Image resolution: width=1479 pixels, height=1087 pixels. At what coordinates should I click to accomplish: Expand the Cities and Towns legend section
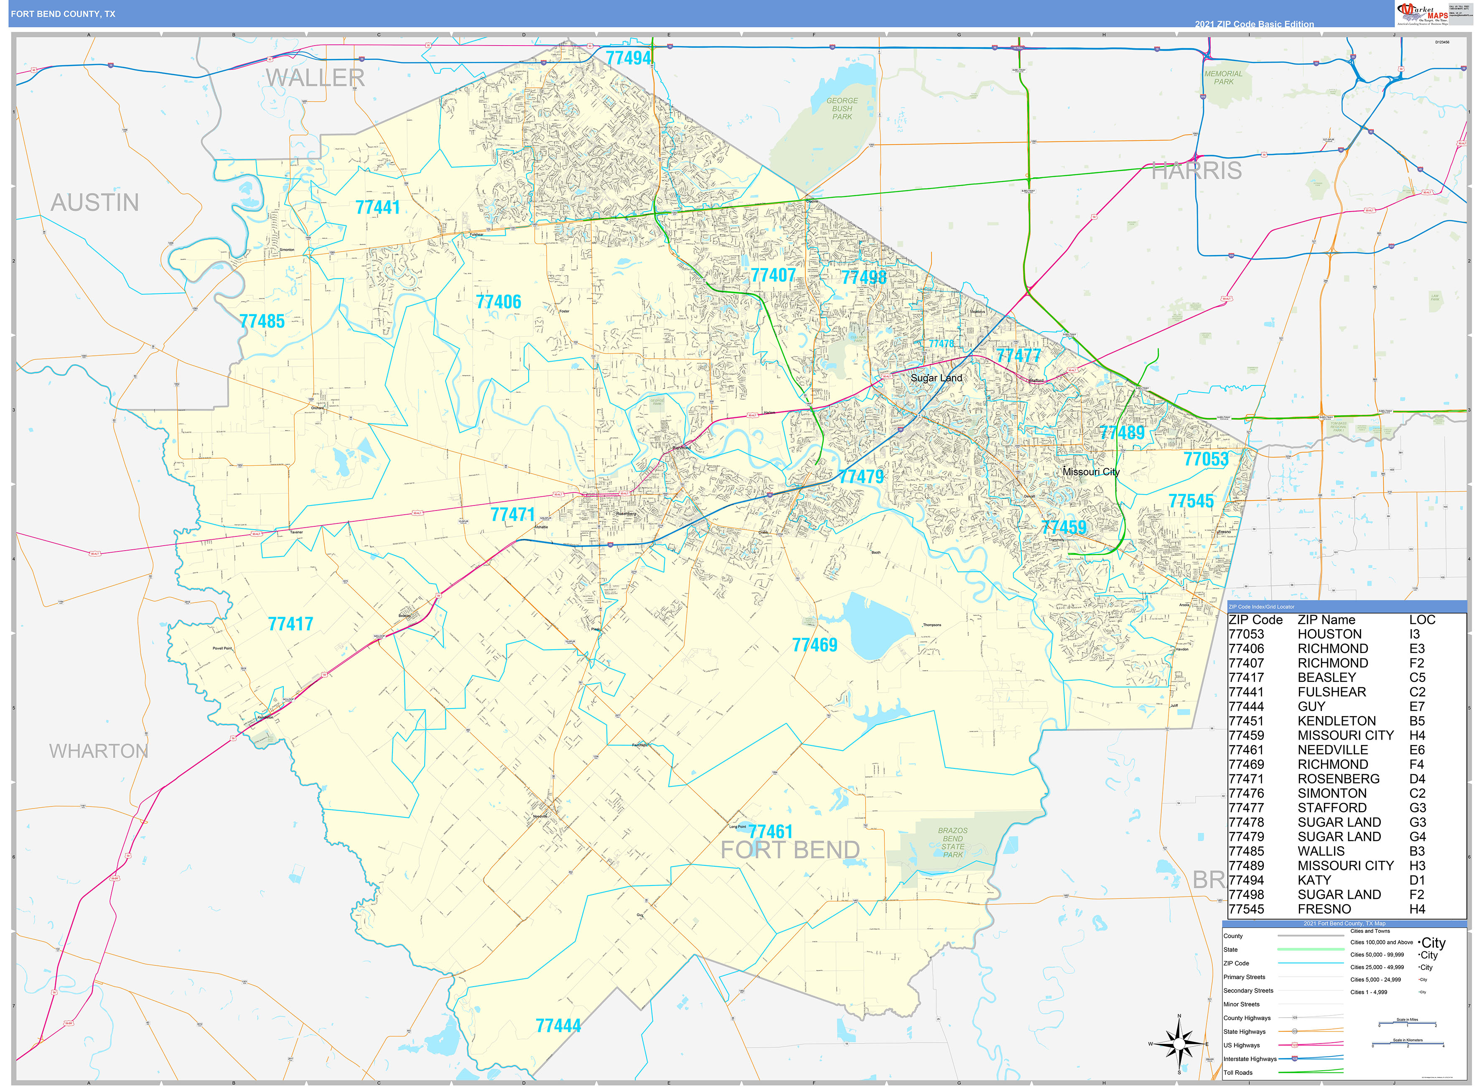pyautogui.click(x=1370, y=931)
